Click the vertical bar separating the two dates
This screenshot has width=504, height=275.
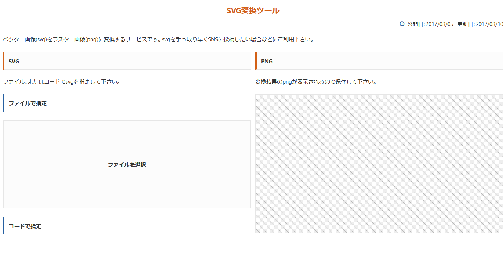pos(455,24)
